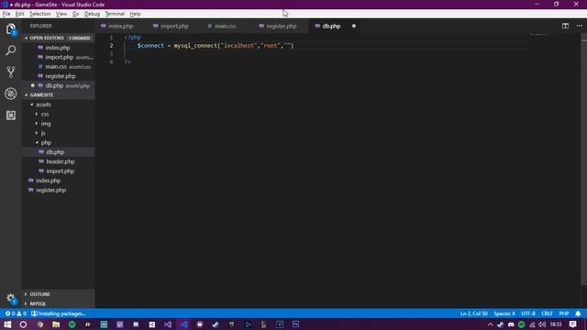This screenshot has width=587, height=330.
Task: Open the Windows Start menu
Action: tap(7, 324)
